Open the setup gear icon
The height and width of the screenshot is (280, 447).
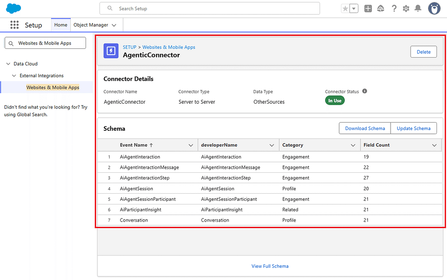(x=406, y=9)
